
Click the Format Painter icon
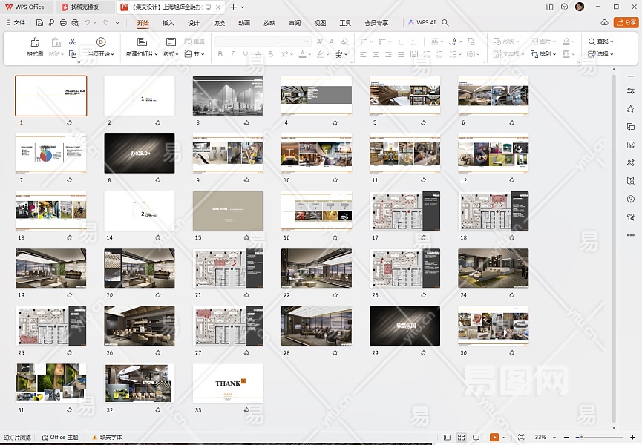point(34,42)
